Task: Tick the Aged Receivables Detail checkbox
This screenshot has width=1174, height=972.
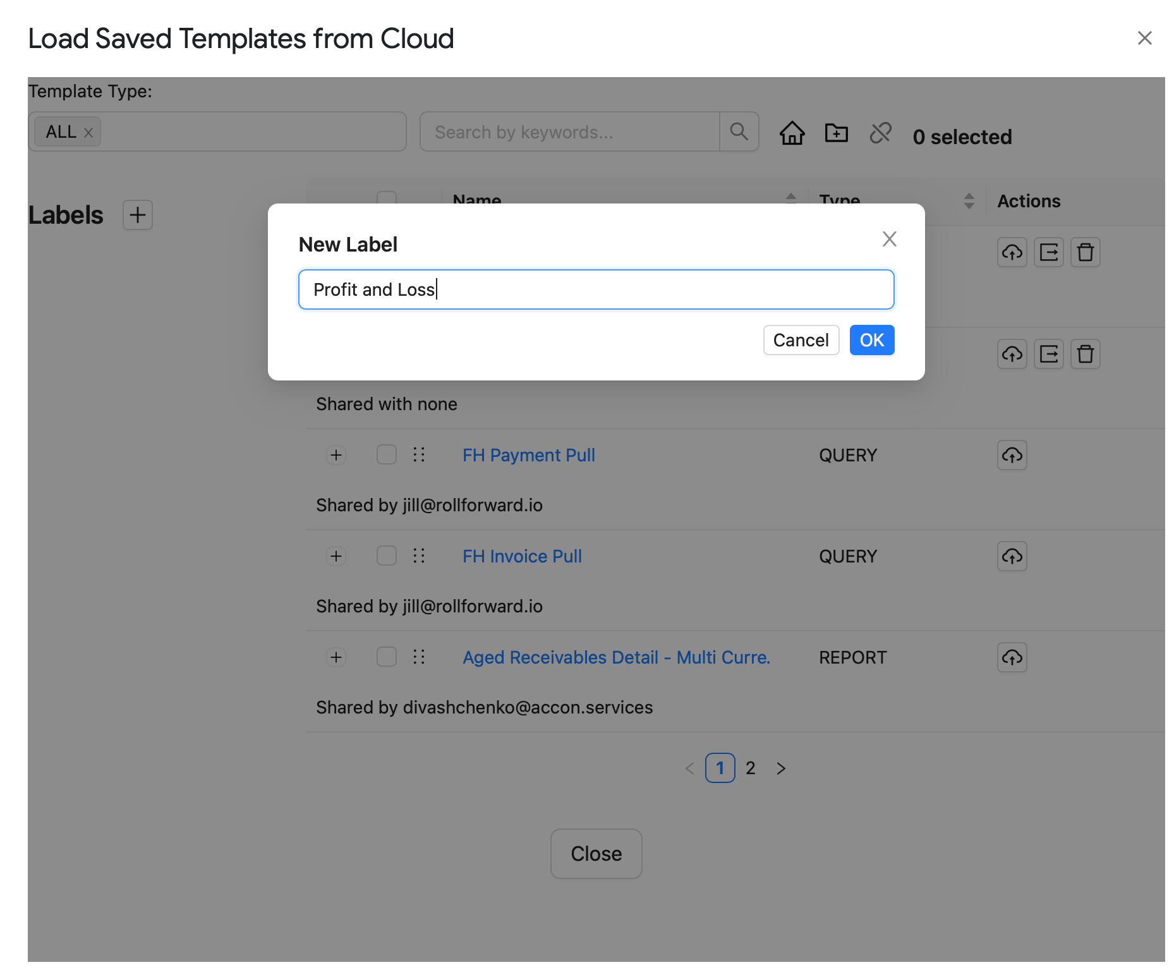Action: 387,657
